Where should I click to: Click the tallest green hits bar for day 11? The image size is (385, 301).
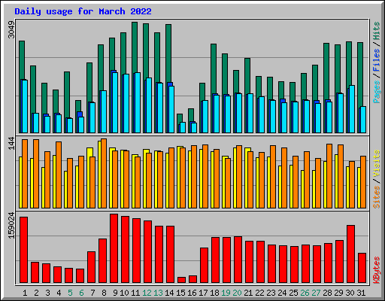[x=135, y=47]
